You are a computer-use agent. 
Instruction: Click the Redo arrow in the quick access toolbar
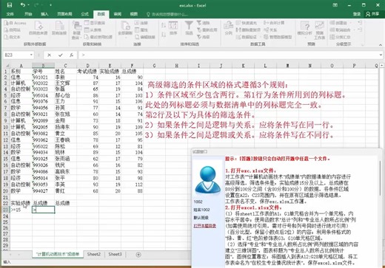pos(36,5)
